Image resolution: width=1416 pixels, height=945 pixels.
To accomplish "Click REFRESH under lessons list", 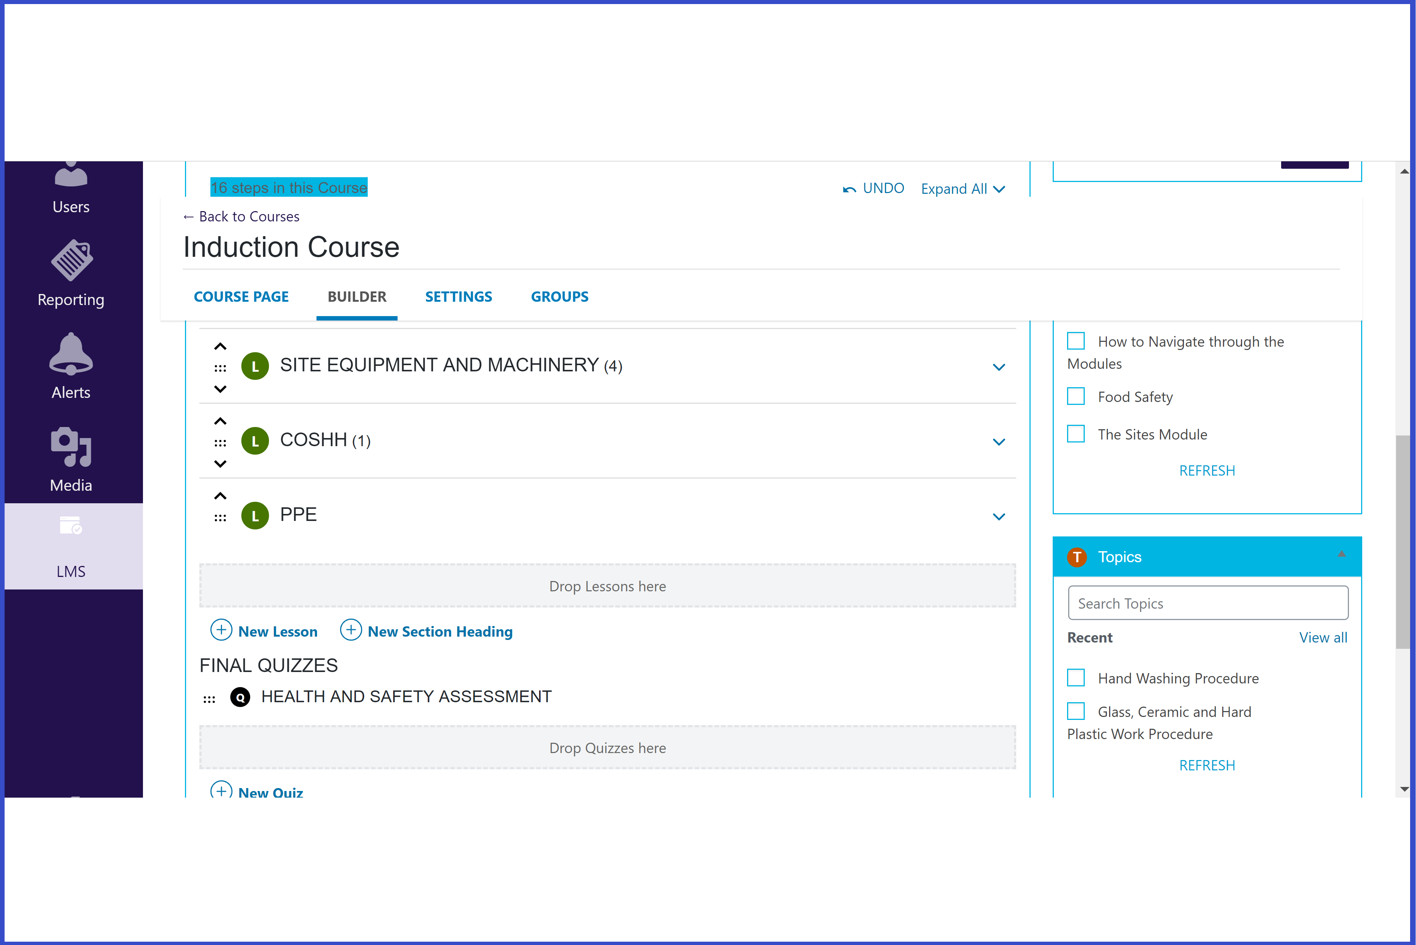I will tap(1207, 471).
